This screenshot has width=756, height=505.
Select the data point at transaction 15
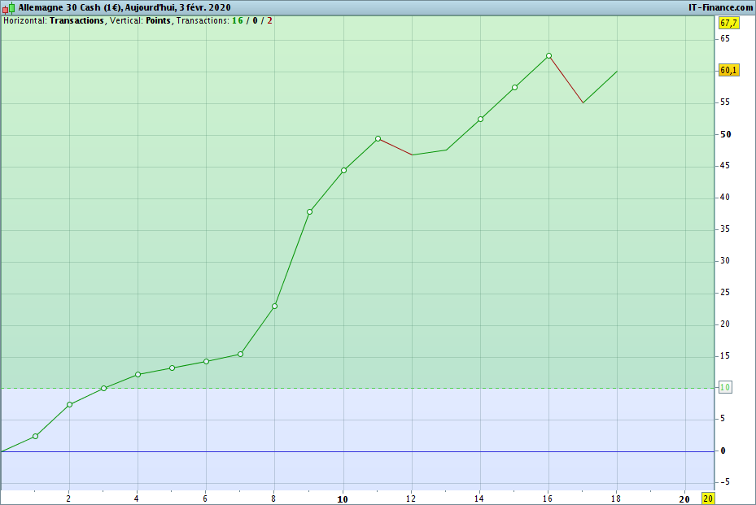pos(514,87)
